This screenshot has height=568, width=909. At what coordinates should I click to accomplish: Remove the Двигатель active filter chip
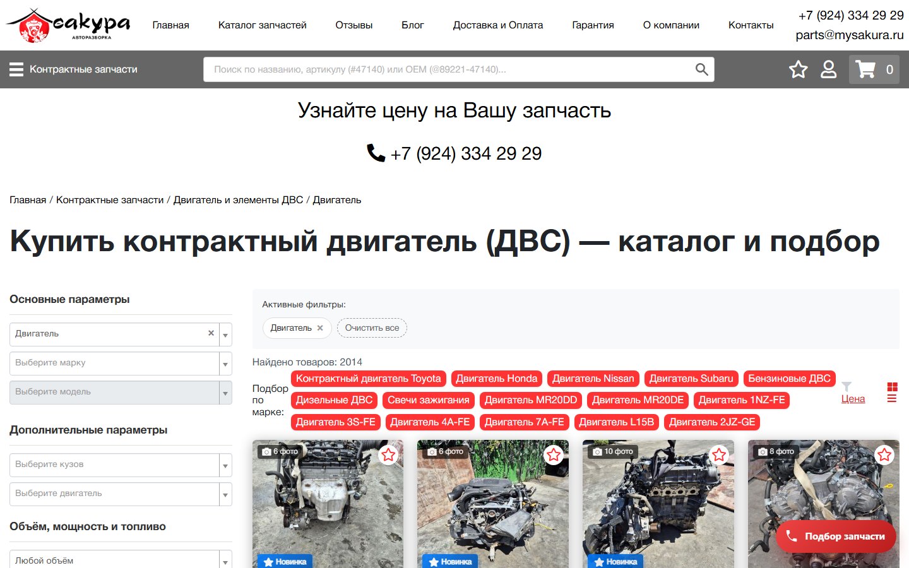point(320,328)
